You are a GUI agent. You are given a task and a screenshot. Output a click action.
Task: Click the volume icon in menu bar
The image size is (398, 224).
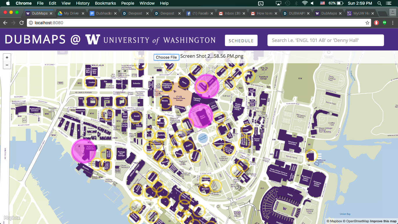pyautogui.click(x=312, y=3)
